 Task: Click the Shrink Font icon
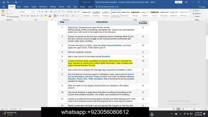pos(43,12)
